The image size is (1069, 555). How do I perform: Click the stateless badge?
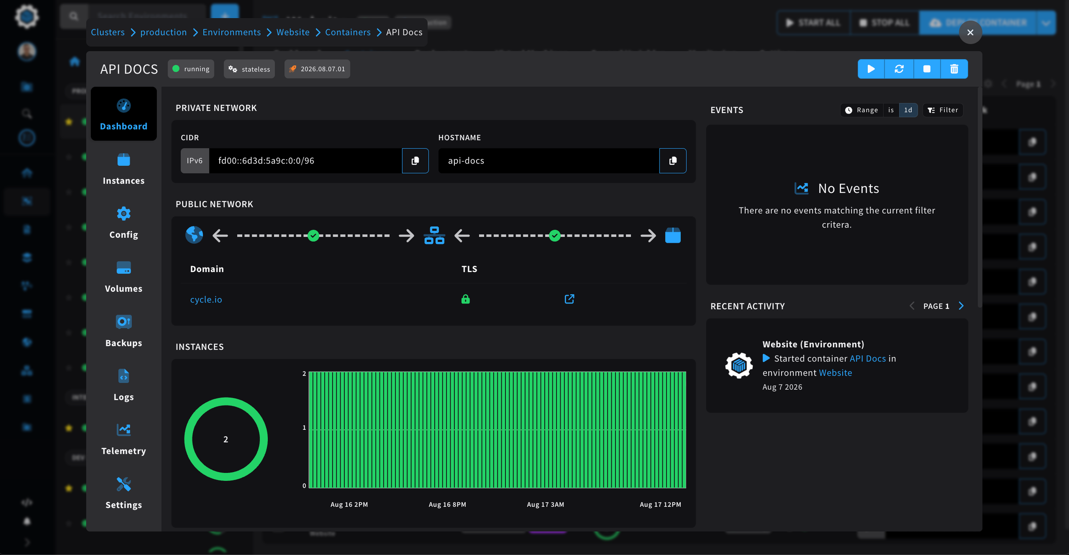click(249, 69)
